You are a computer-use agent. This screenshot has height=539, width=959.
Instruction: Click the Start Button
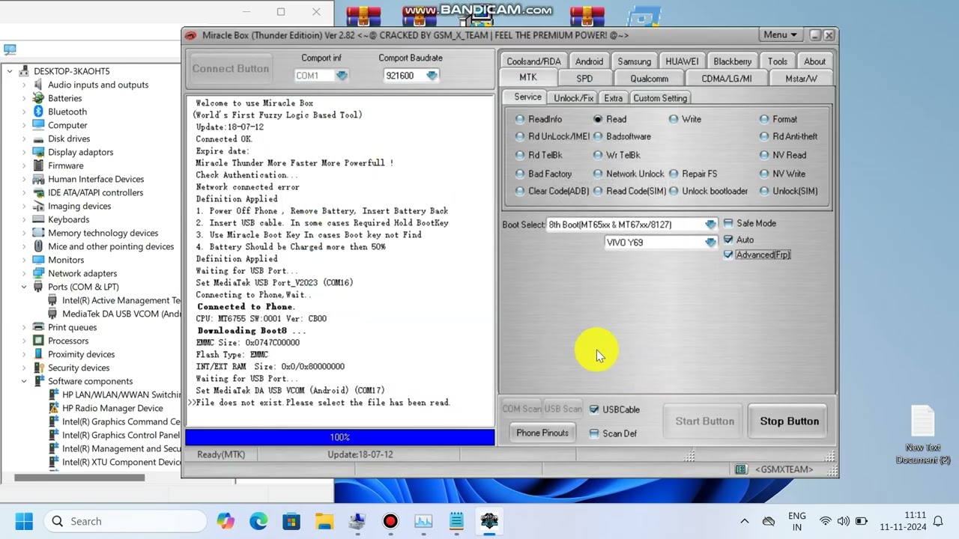pyautogui.click(x=705, y=421)
